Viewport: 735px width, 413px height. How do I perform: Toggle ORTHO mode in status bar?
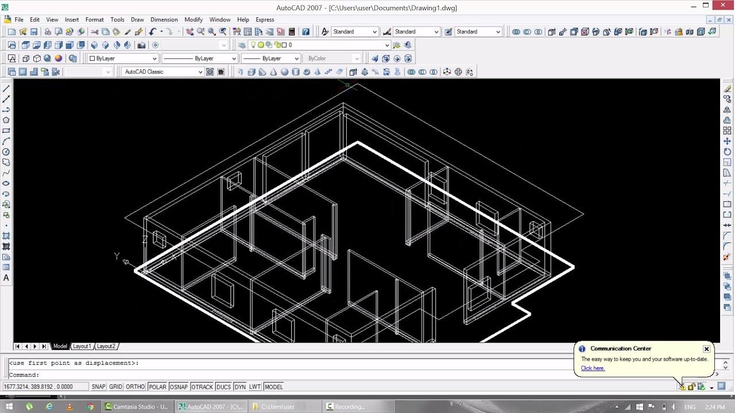point(136,387)
